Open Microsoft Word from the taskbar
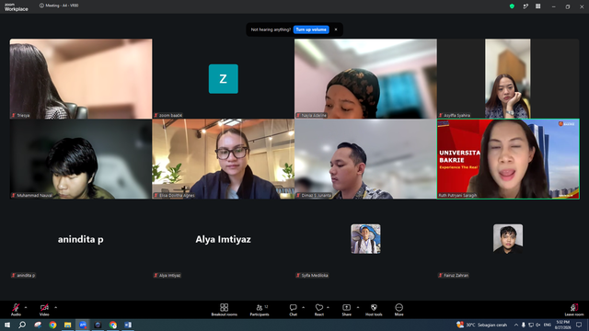This screenshot has height=331, width=589. pos(128,325)
